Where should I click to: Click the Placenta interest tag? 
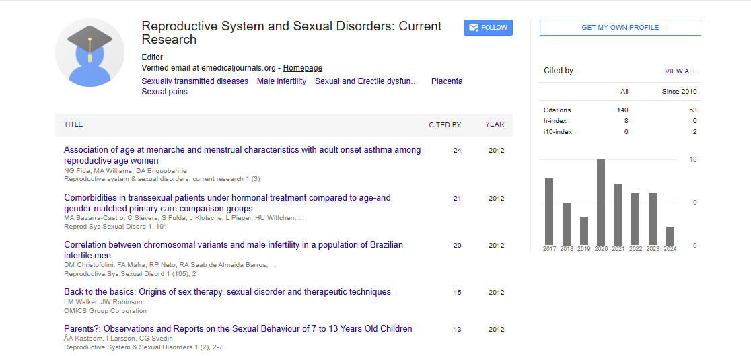[447, 81]
